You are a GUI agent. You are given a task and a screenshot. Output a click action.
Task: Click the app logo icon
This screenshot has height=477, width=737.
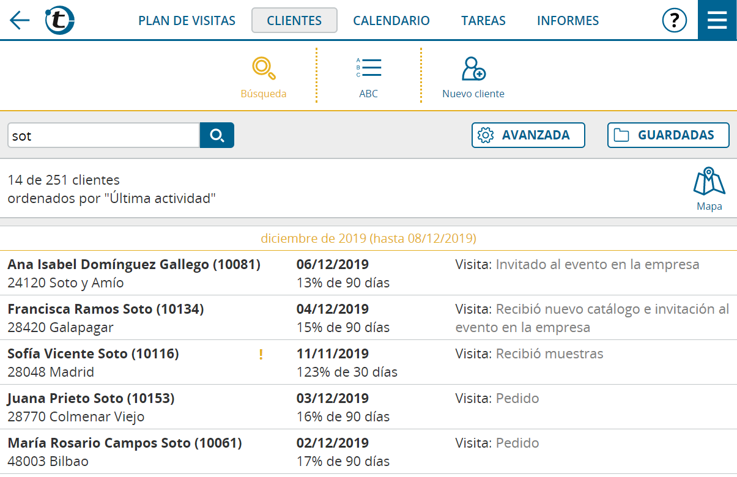pyautogui.click(x=59, y=20)
